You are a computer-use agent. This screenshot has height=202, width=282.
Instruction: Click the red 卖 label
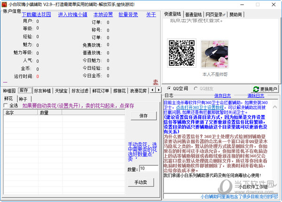tap(156, 82)
